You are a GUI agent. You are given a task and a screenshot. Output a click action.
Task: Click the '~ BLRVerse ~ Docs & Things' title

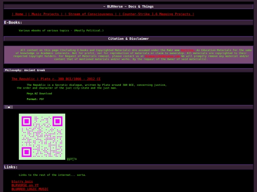128,7
